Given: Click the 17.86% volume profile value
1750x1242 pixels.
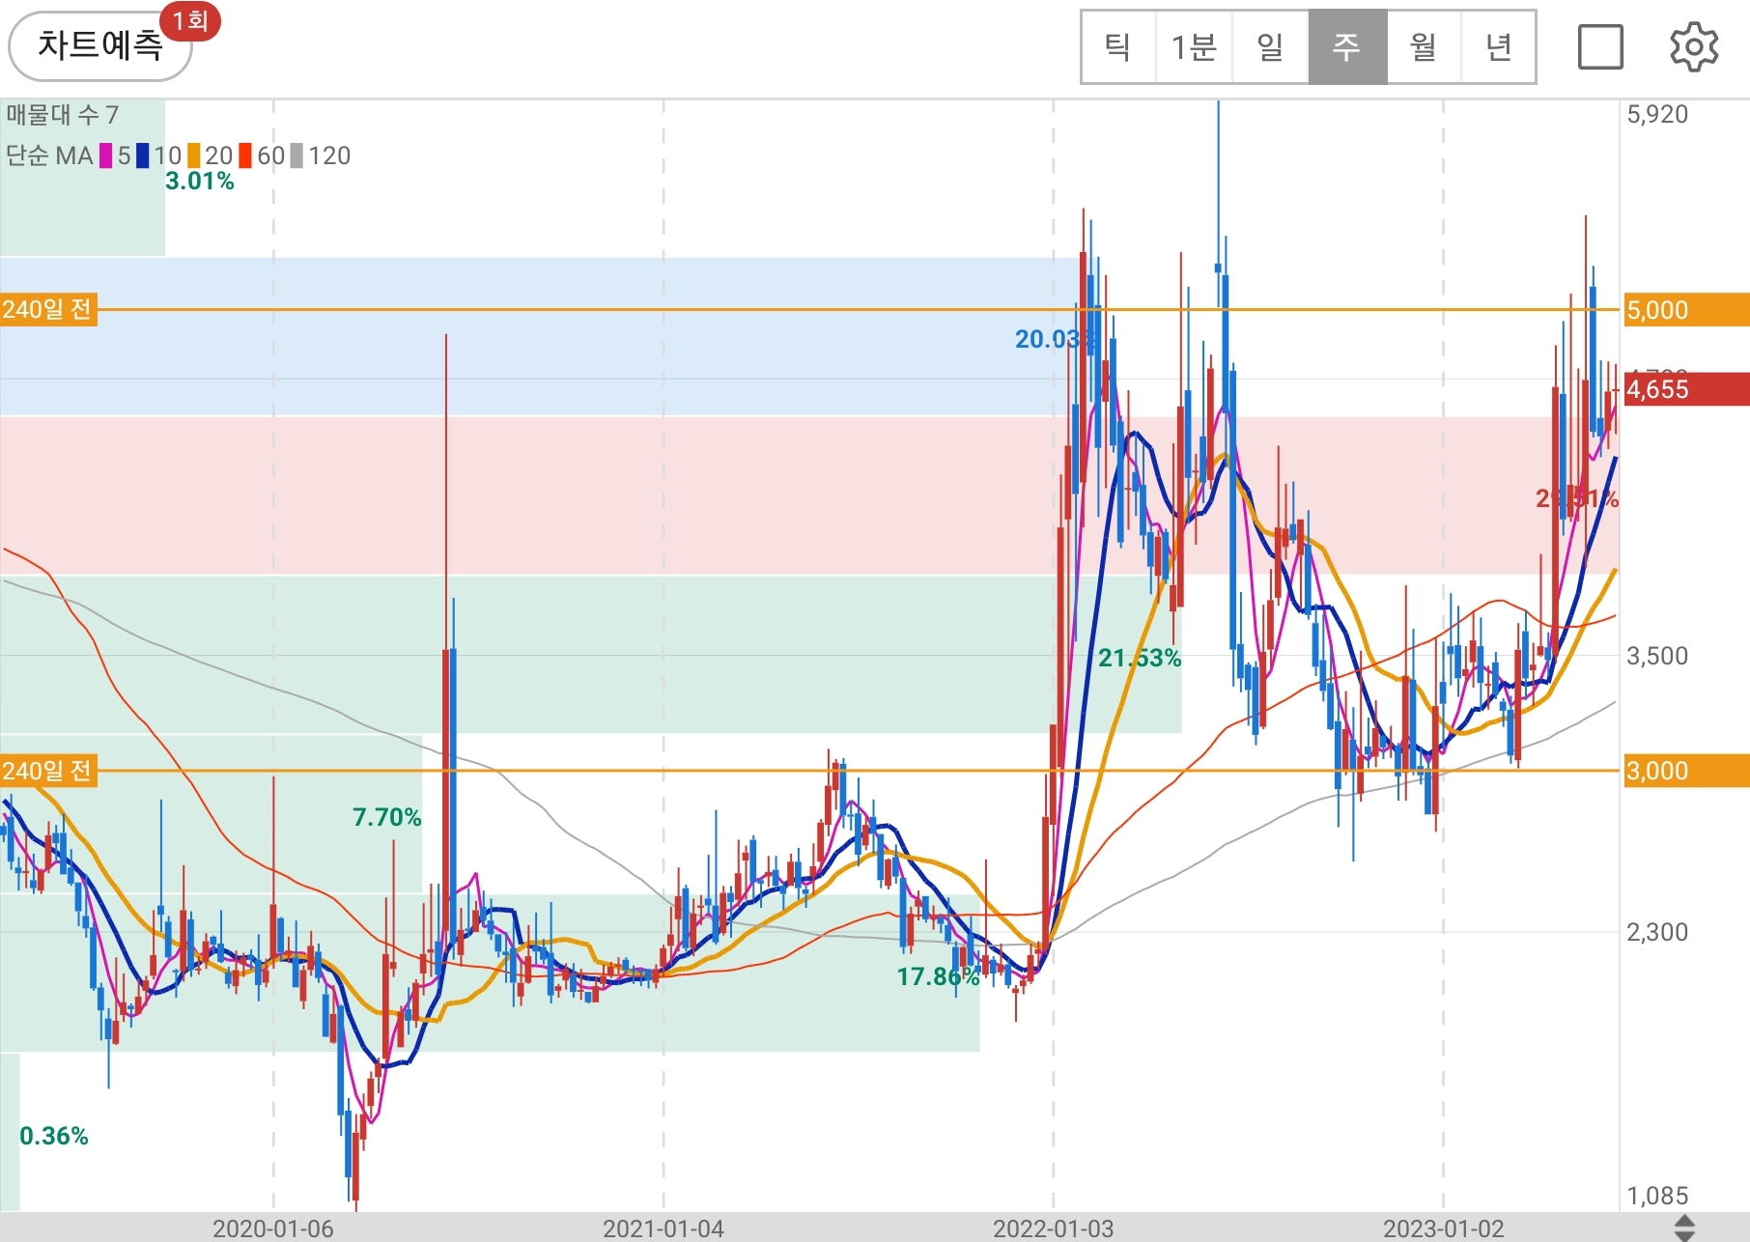Looking at the screenshot, I should 939,976.
